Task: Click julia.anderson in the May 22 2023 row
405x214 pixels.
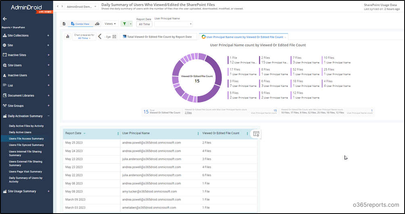Action: click(x=152, y=175)
